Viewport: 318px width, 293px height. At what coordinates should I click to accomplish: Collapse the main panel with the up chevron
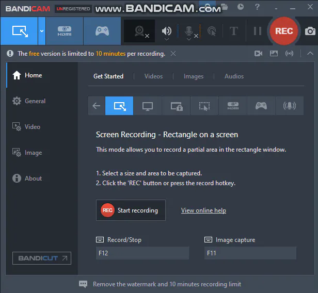pyautogui.click(x=310, y=54)
